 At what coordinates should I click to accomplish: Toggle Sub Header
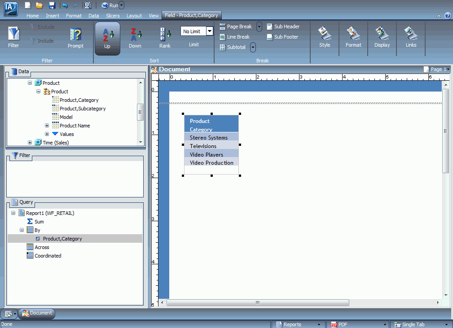[x=283, y=26]
